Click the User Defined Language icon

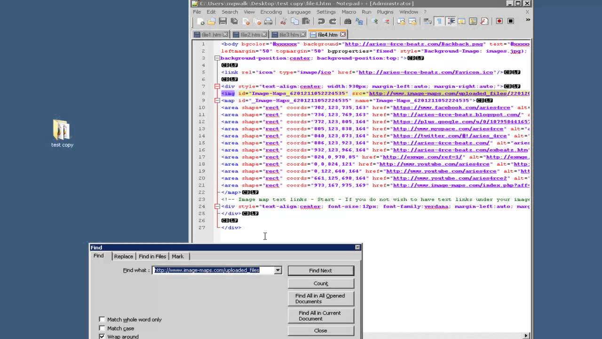point(462,21)
